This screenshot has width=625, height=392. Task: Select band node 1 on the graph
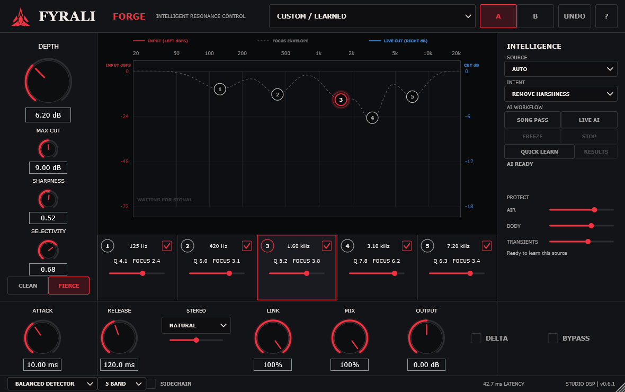point(220,90)
